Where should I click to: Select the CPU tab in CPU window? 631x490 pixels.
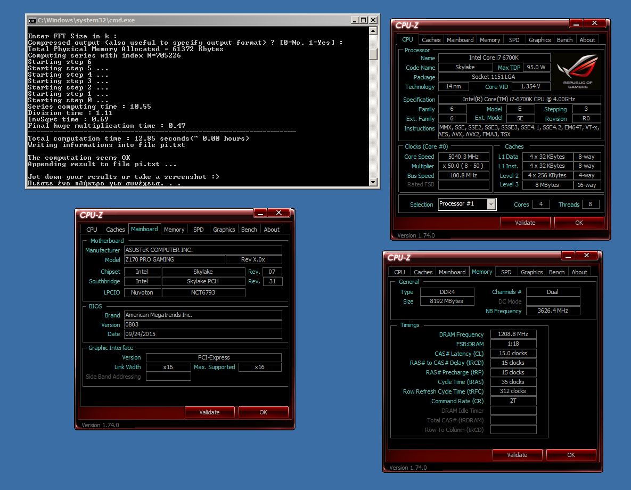click(407, 39)
